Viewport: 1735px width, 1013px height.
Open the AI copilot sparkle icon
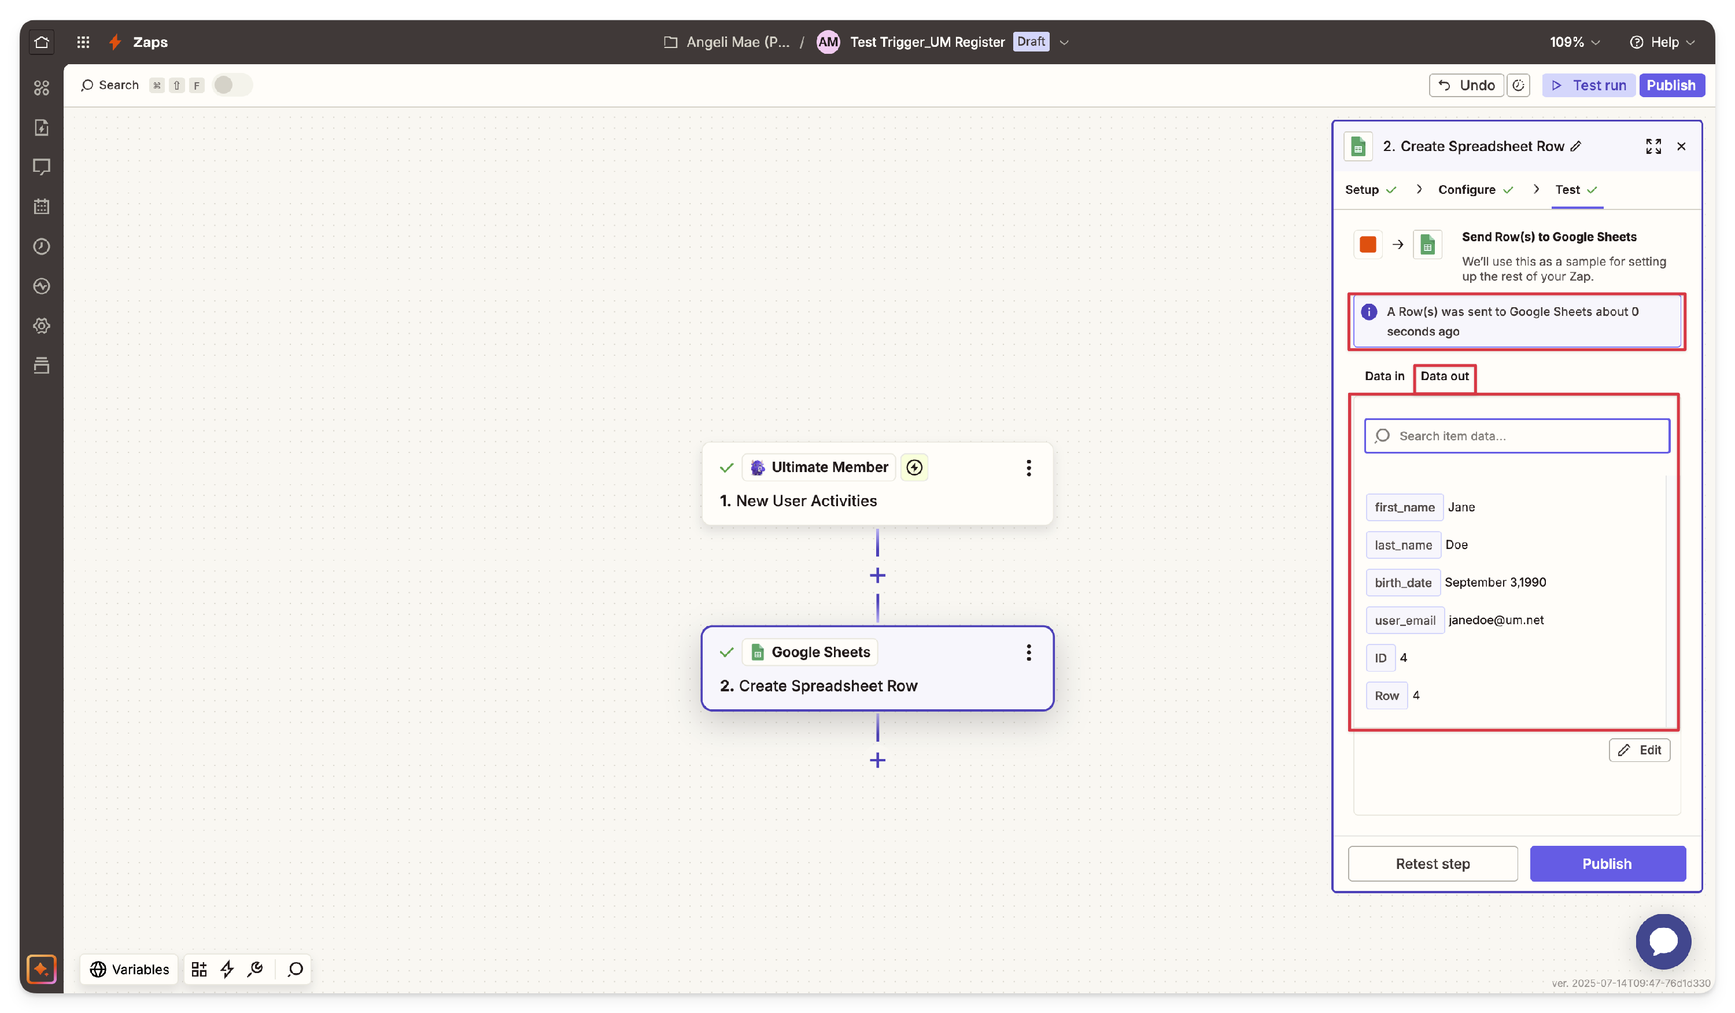[41, 969]
